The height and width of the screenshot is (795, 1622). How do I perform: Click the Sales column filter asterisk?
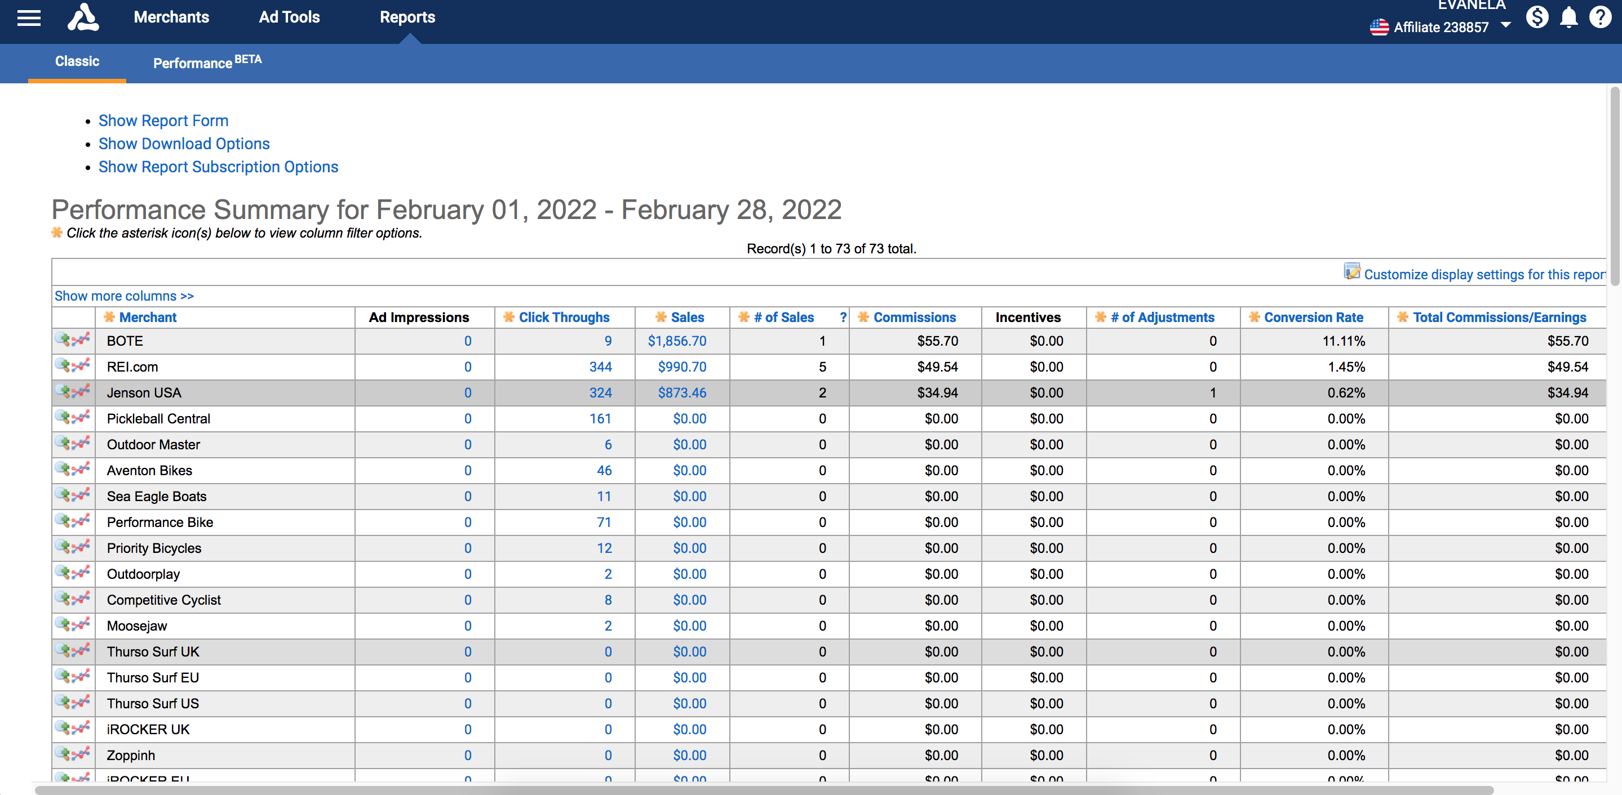click(x=661, y=317)
